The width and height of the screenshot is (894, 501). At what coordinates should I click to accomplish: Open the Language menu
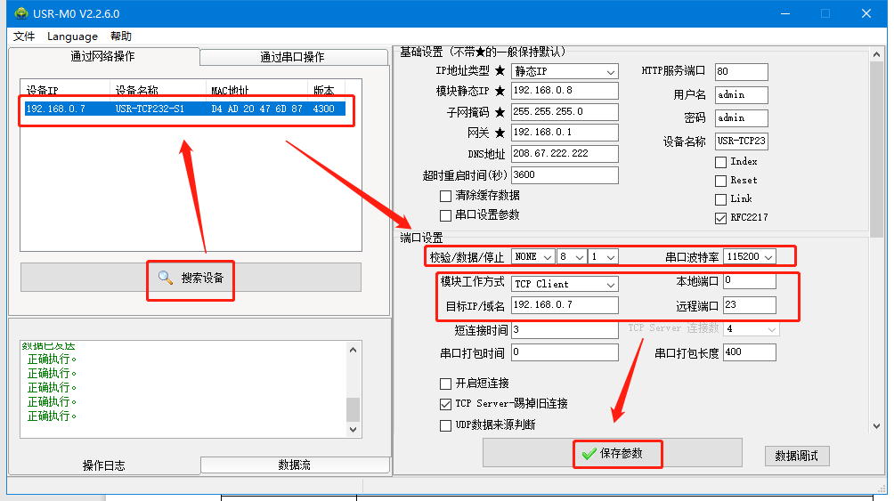(72, 36)
